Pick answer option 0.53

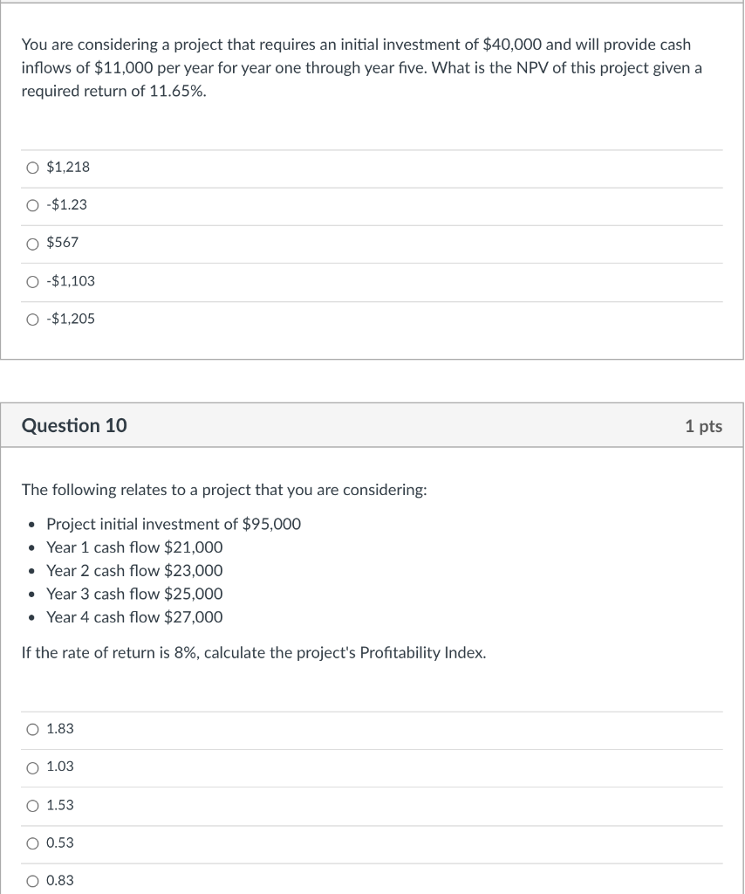pos(31,843)
